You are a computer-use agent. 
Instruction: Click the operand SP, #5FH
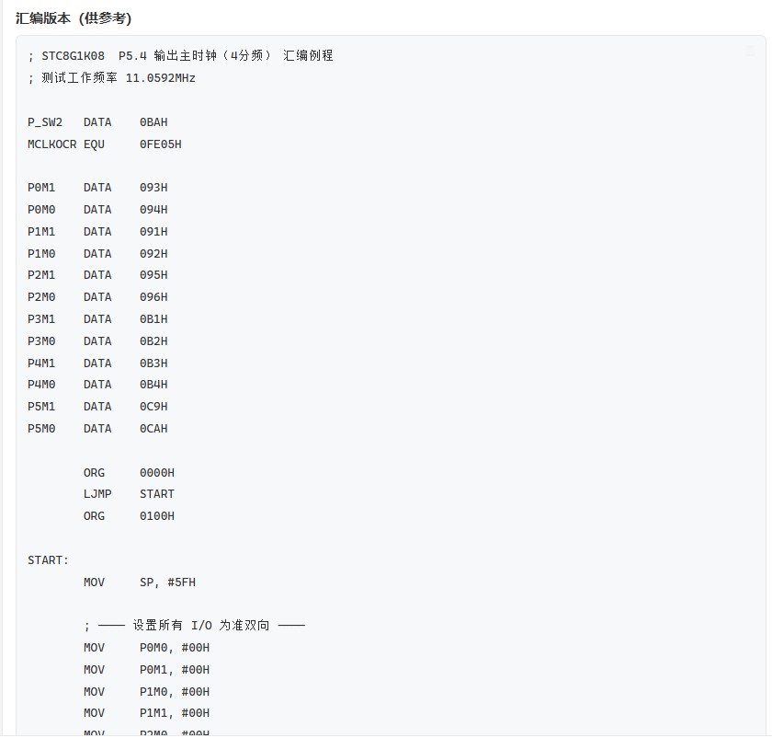pyautogui.click(x=167, y=582)
